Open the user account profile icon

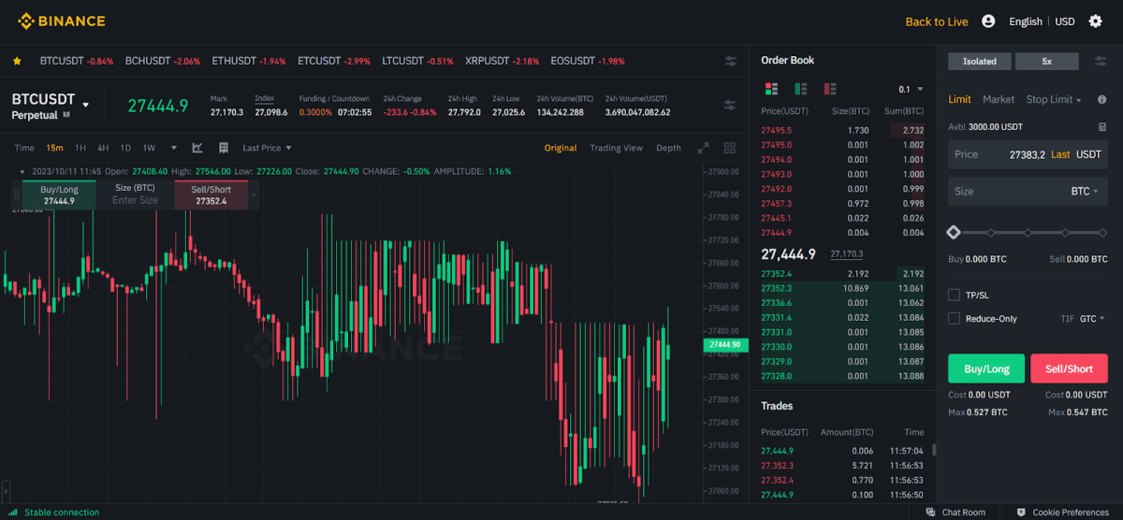988,21
